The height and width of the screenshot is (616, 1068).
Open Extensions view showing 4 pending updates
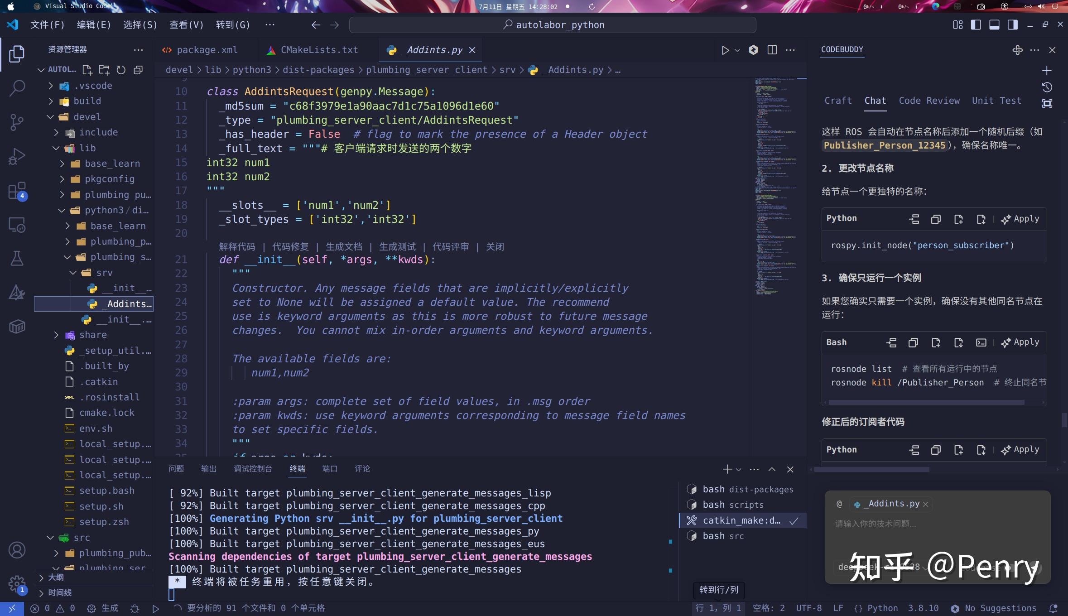click(17, 191)
